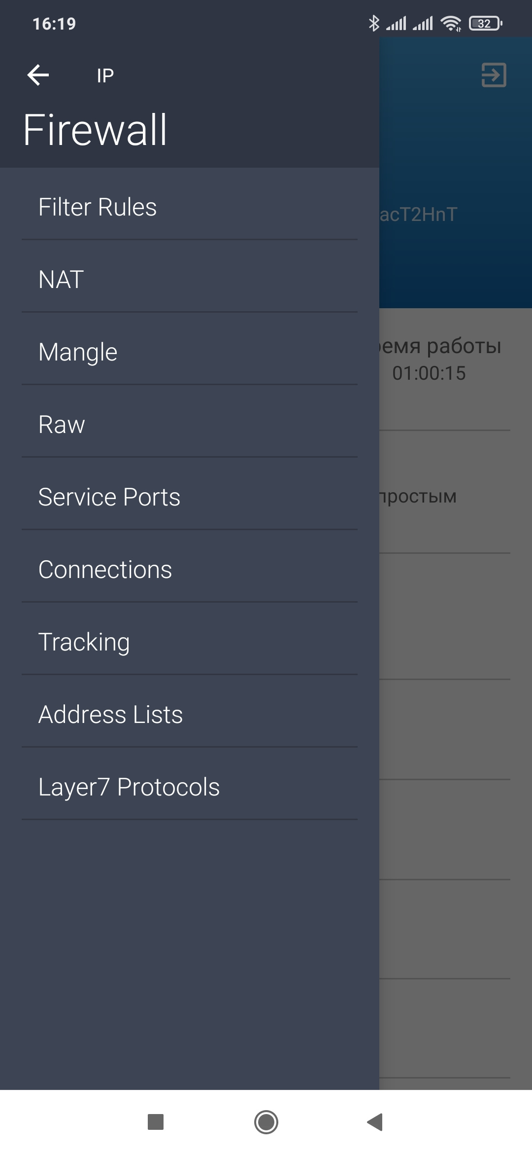The image size is (532, 1154).
Task: Tap the Firewall drawer title
Action: click(x=95, y=130)
